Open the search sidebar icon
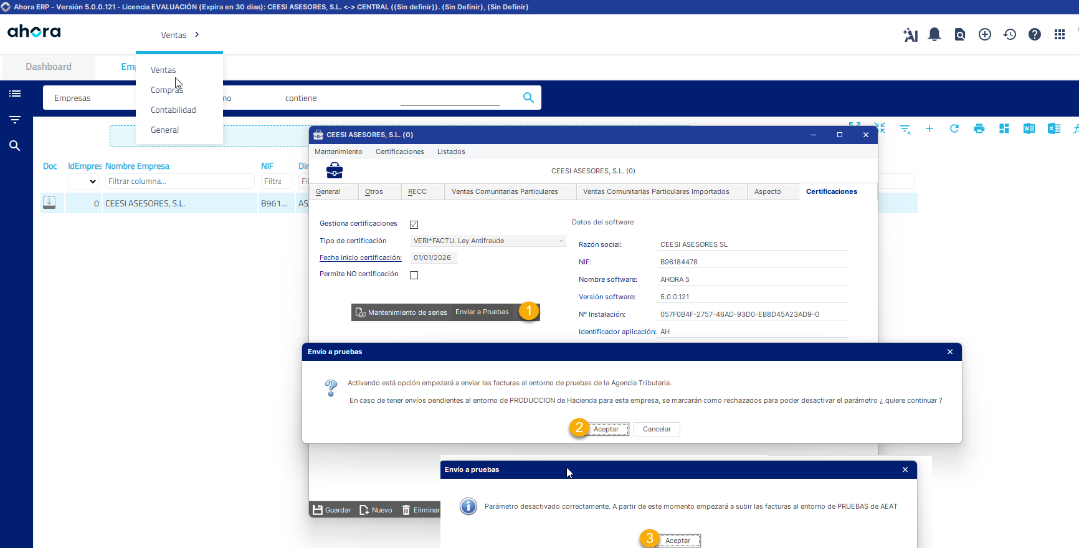 click(x=15, y=146)
